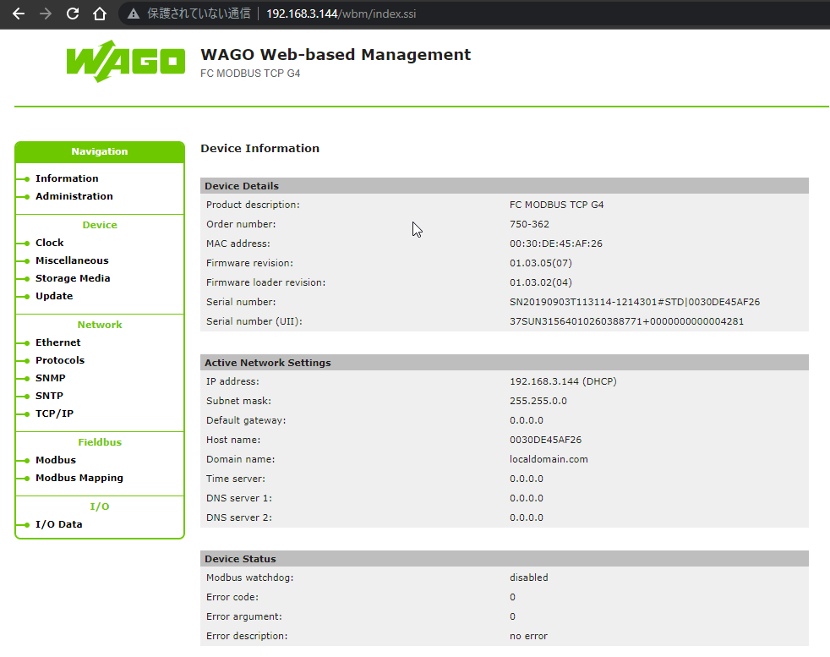Click the Error argument label
This screenshot has width=830, height=657.
point(244,616)
